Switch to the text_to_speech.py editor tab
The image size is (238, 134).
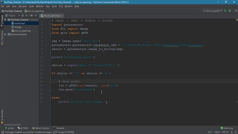click(x=51, y=16)
